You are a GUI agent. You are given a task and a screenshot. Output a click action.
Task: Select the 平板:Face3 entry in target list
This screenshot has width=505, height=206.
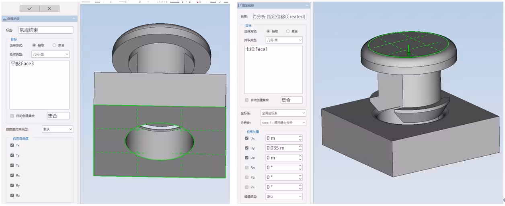pos(22,64)
